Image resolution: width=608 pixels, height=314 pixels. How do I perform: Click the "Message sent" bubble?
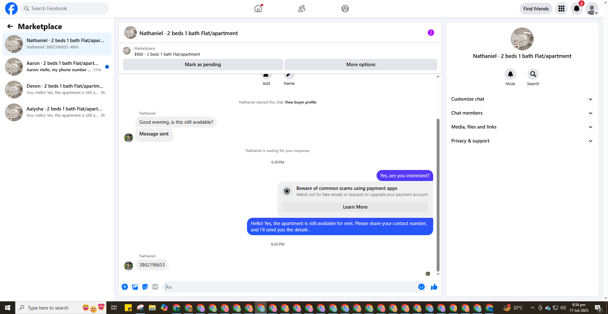pyautogui.click(x=154, y=135)
